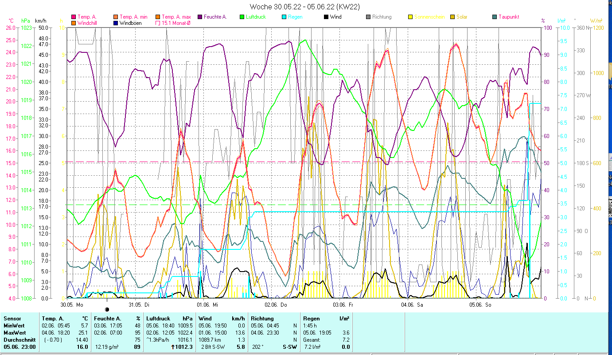
Task: Click the gray Richtung legend swatch
Action: pos(369,17)
